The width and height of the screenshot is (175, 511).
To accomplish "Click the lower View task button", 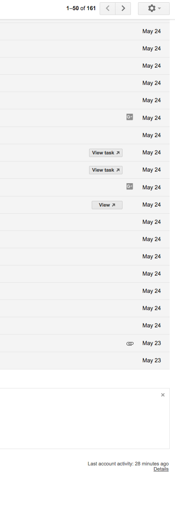I will pyautogui.click(x=106, y=170).
